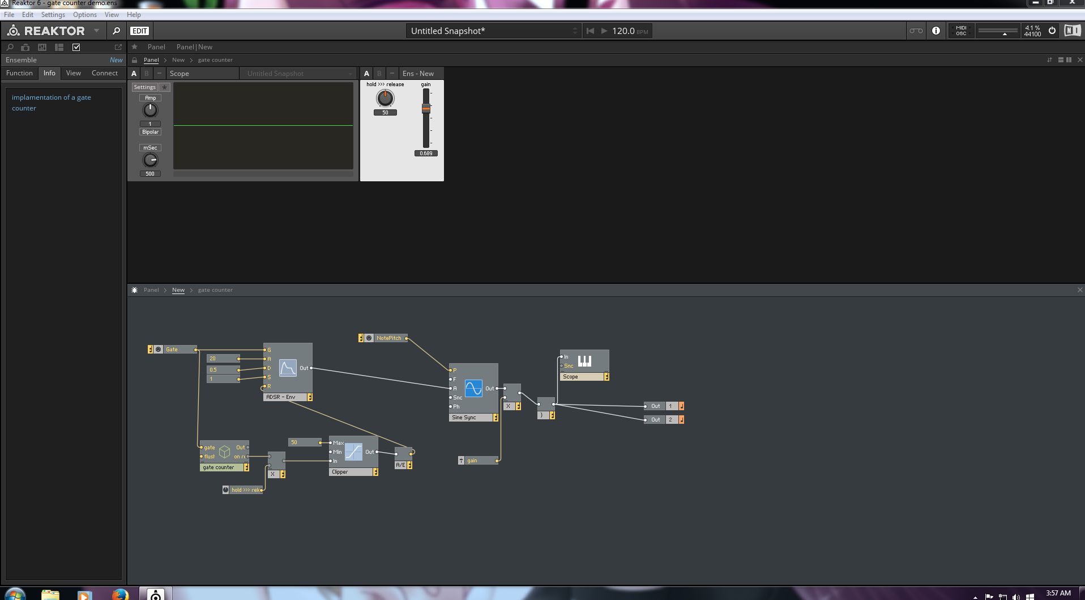Adjust the gain fader handle
This screenshot has height=600, width=1085.
pyautogui.click(x=426, y=108)
